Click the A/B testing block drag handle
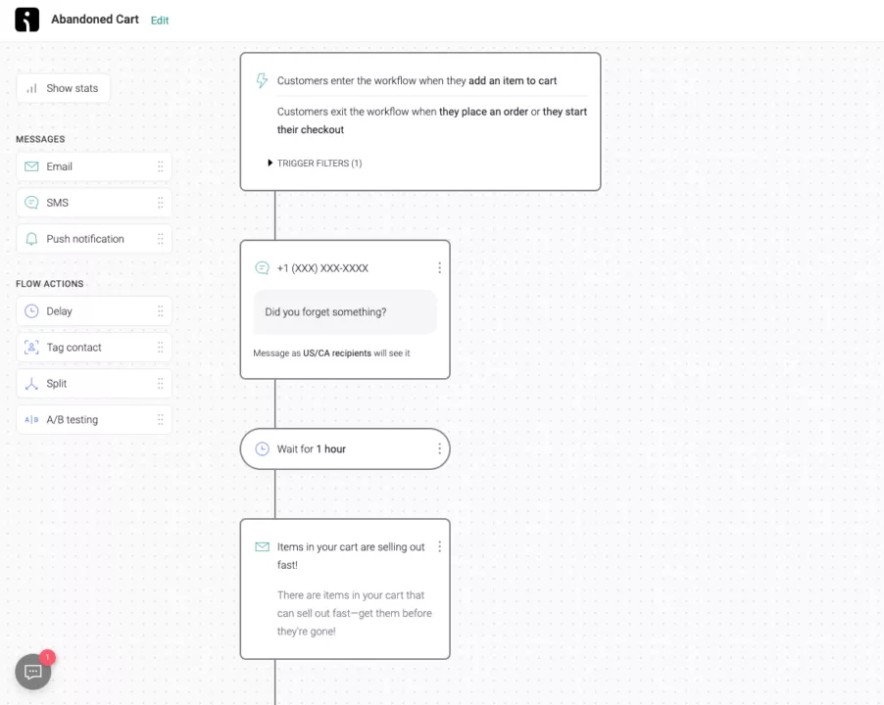Viewport: 884px width, 705px height. [161, 419]
